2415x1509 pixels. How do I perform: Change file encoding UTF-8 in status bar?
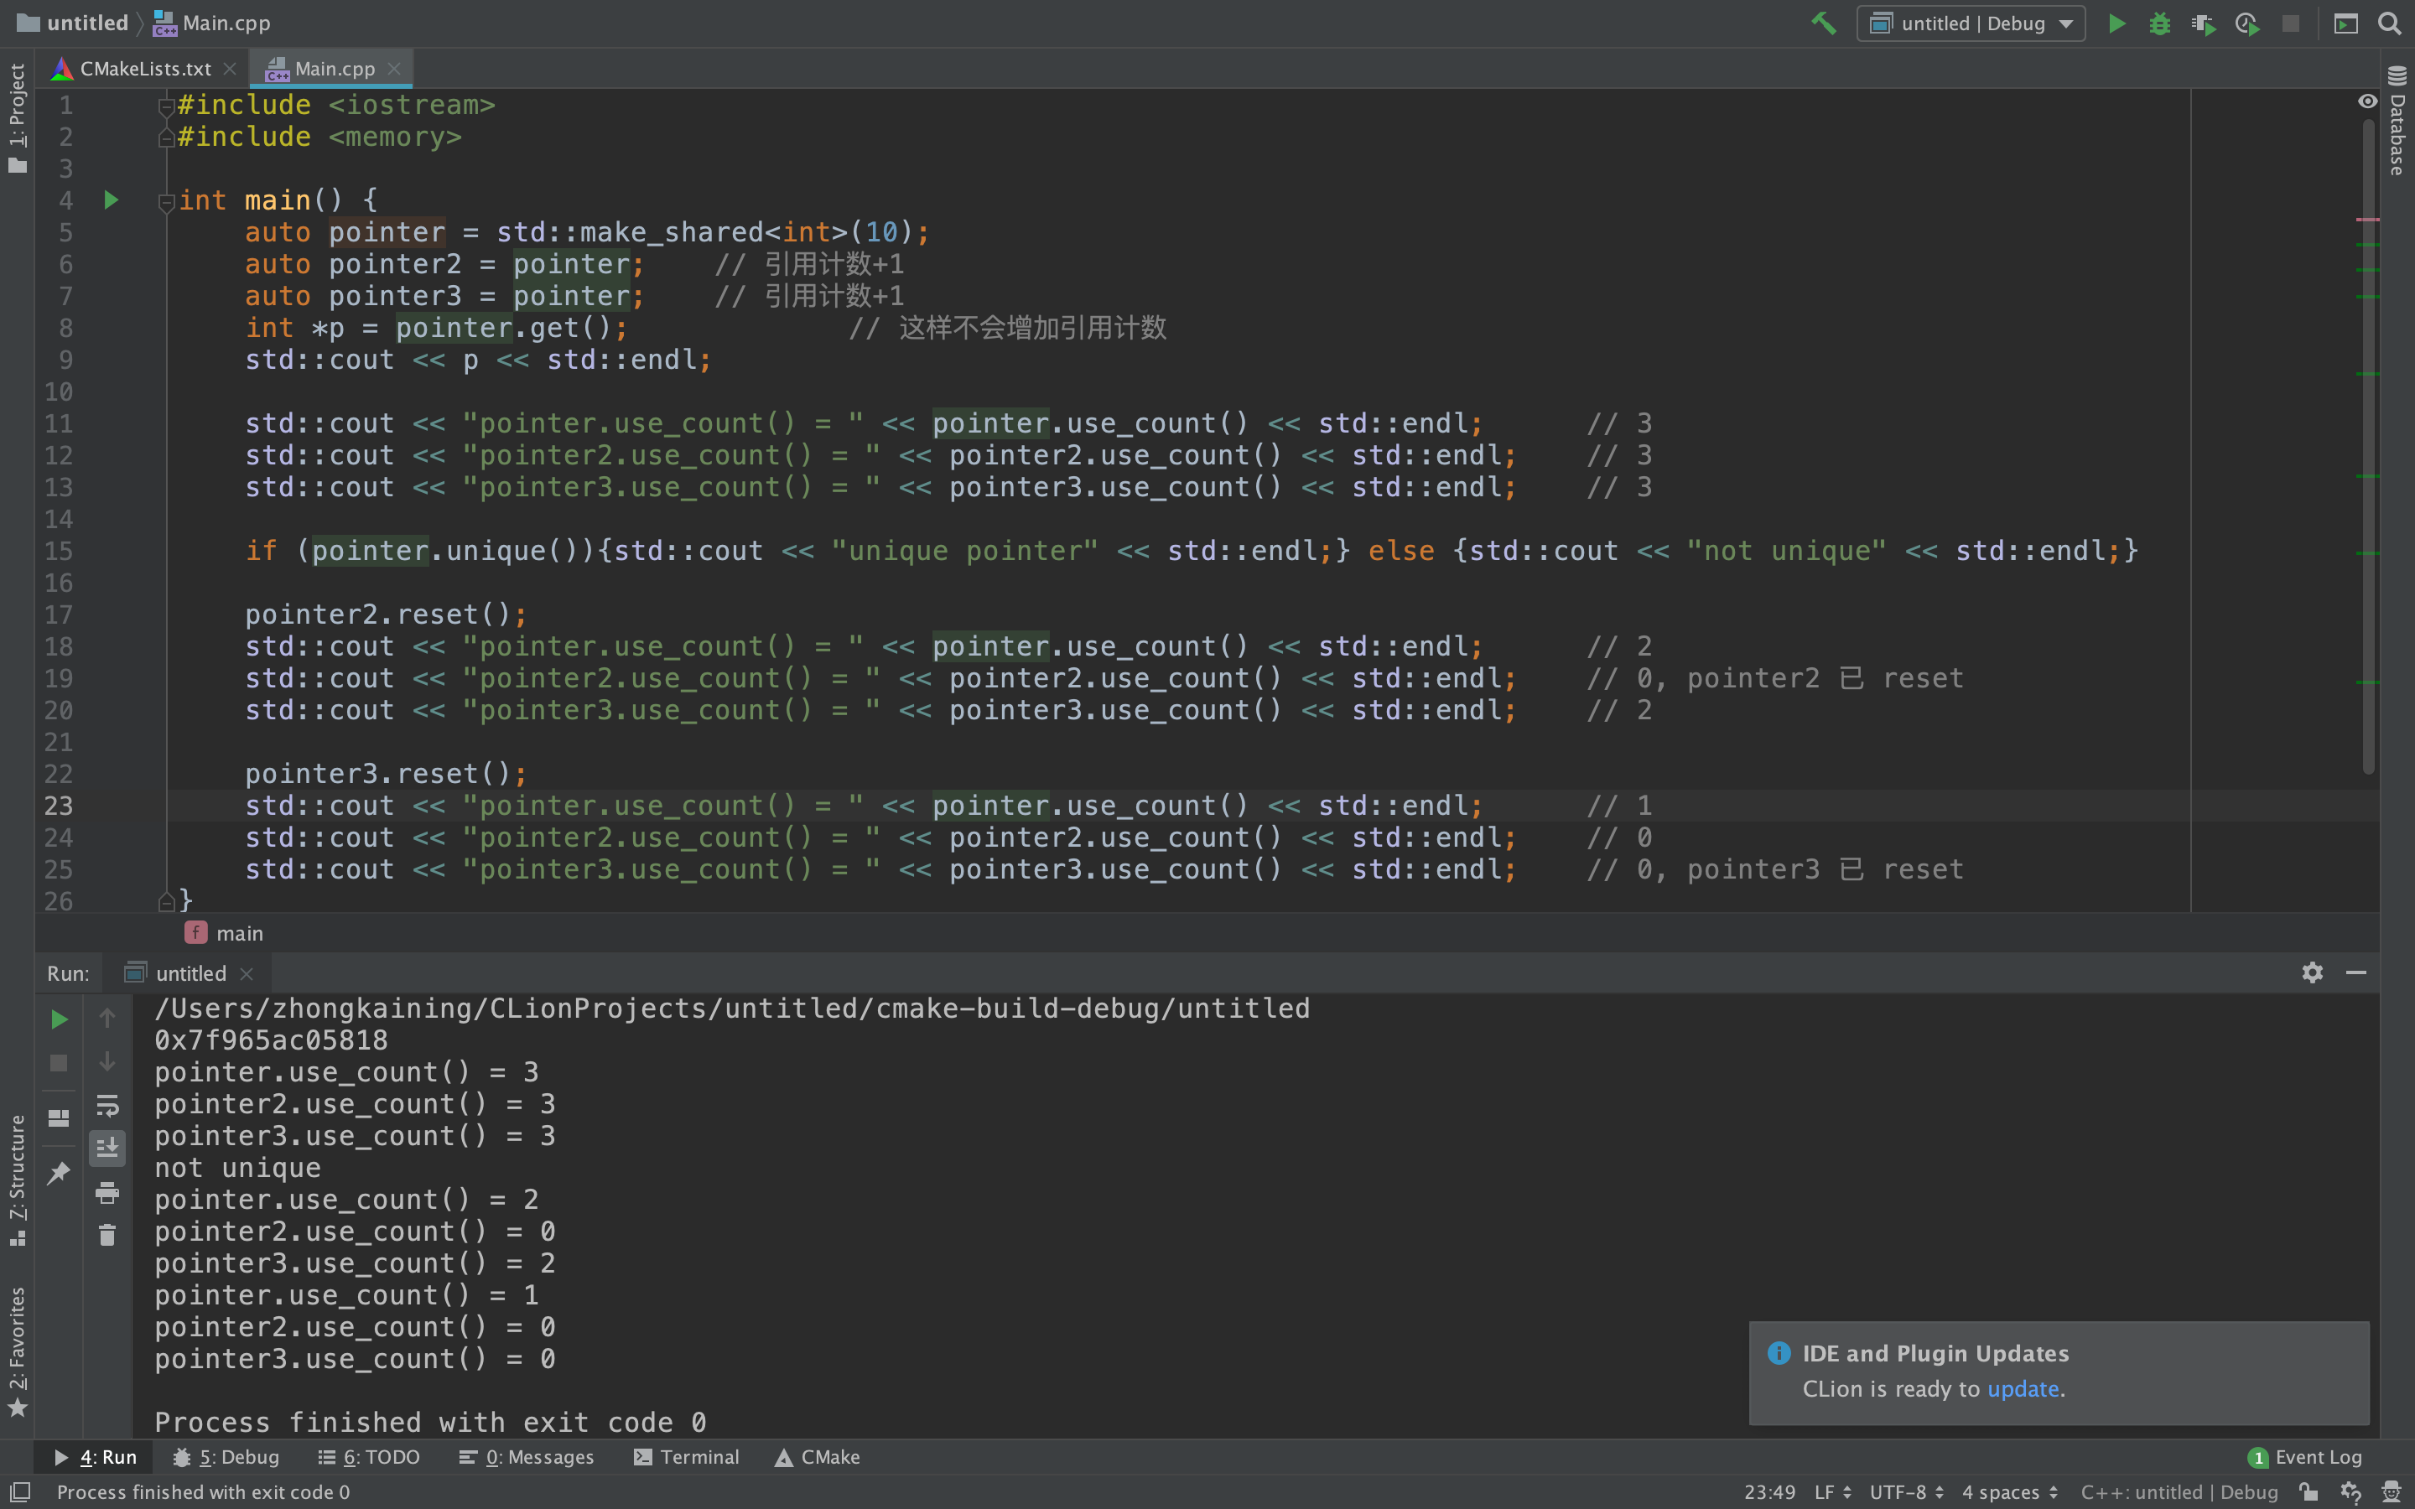click(1906, 1492)
